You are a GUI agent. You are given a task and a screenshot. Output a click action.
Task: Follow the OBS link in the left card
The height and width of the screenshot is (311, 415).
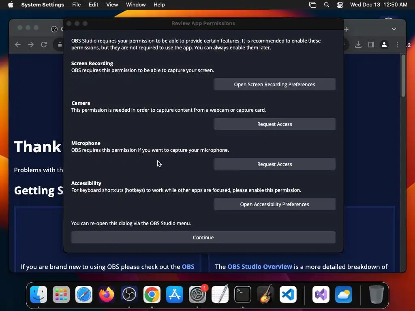coord(188,266)
